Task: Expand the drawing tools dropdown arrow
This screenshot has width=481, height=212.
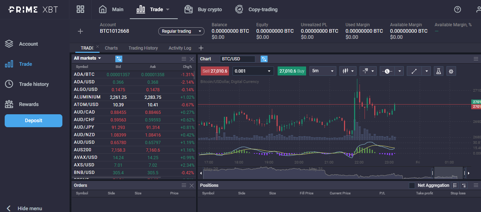Action: pos(426,71)
